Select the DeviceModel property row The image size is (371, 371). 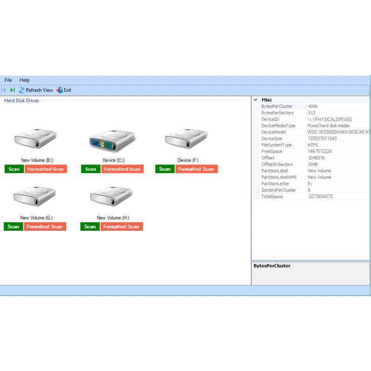coord(280,132)
